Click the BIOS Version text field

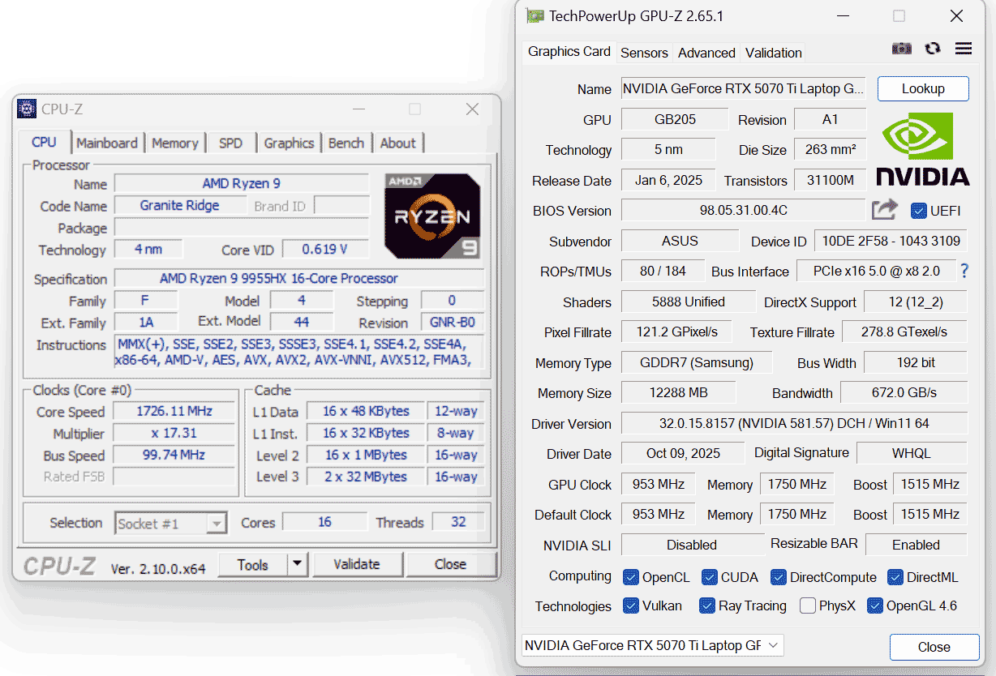tap(742, 211)
